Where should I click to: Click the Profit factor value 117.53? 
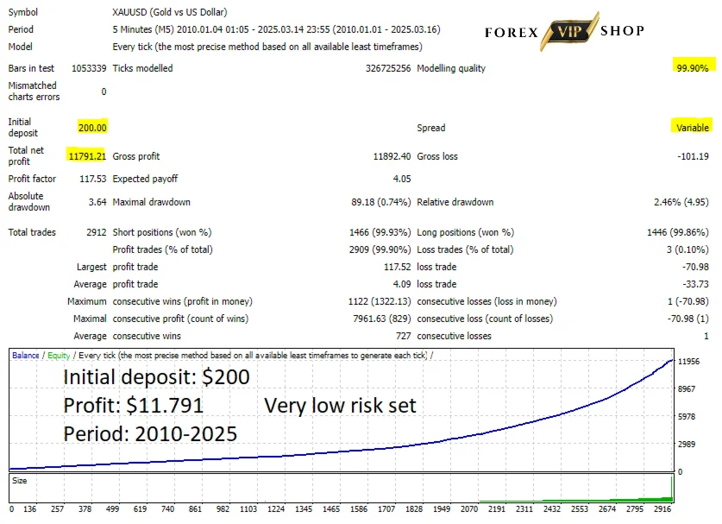click(x=93, y=179)
